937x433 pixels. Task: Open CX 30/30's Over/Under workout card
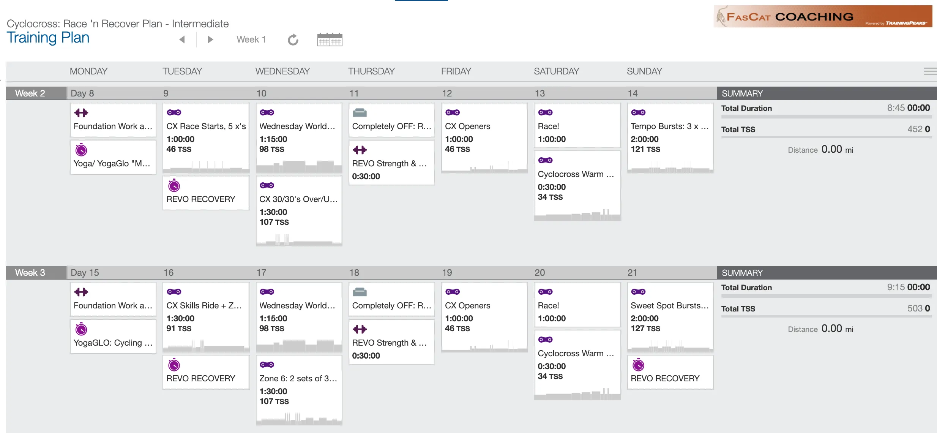point(299,211)
